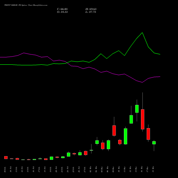Click the 24 Feb date label
This screenshot has width=178, height=178.
tap(68, 169)
